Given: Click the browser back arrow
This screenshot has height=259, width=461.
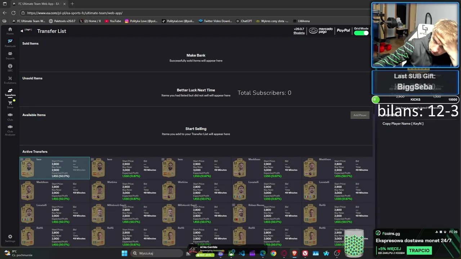Looking at the screenshot, I should click(x=4, y=13).
